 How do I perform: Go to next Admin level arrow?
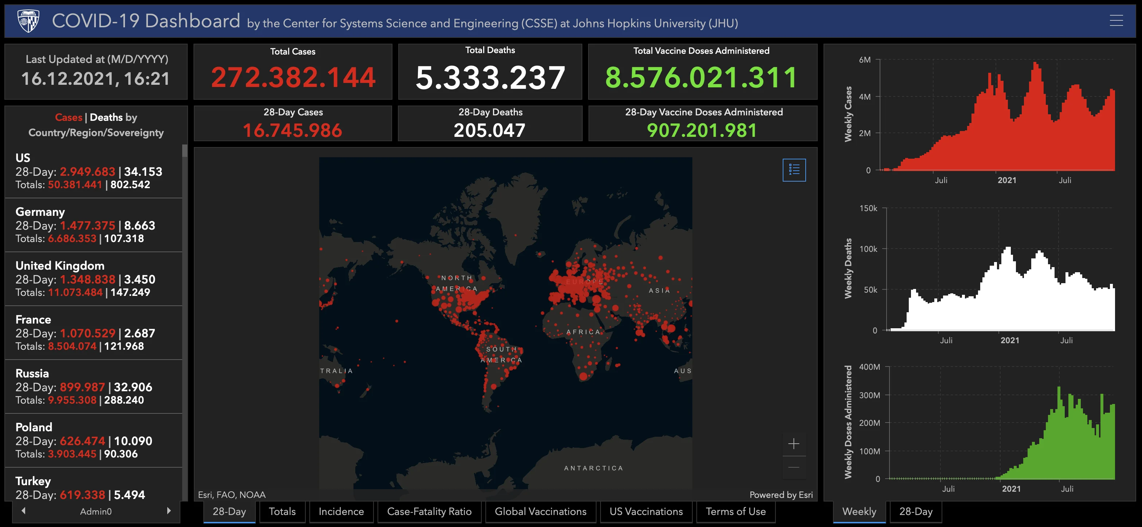tap(168, 511)
